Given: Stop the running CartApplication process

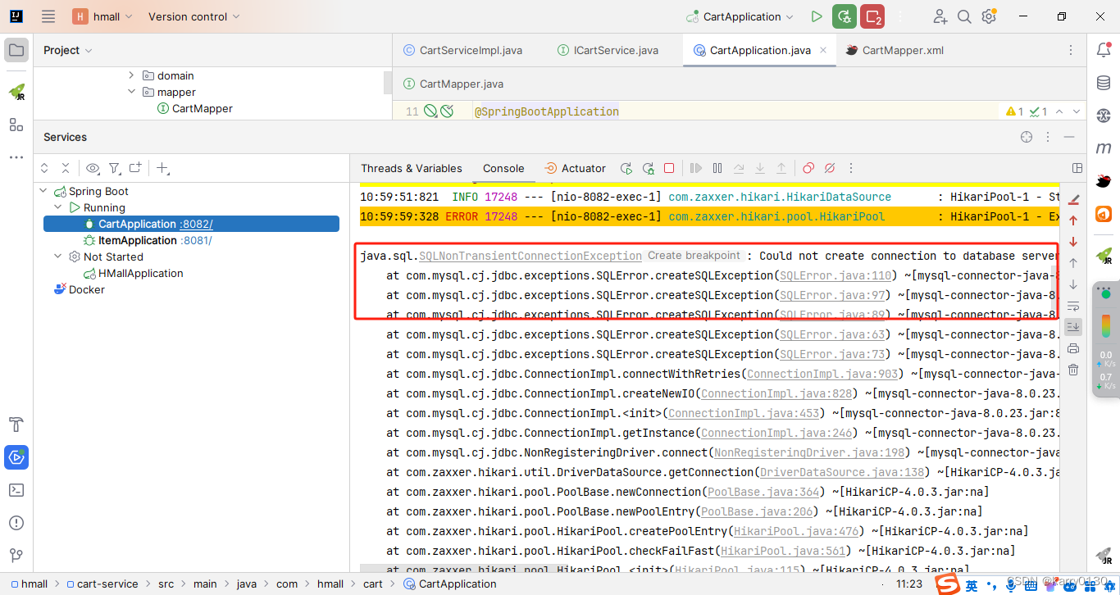Looking at the screenshot, I should coord(872,16).
